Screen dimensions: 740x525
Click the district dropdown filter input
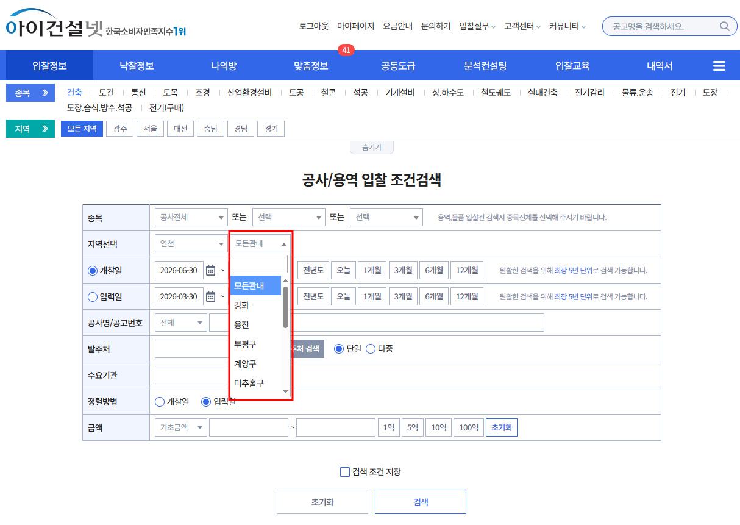(x=260, y=264)
